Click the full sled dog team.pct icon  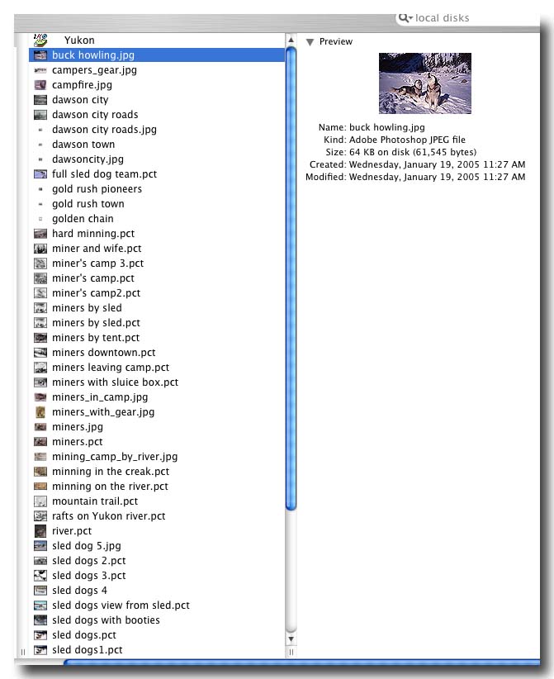40,174
